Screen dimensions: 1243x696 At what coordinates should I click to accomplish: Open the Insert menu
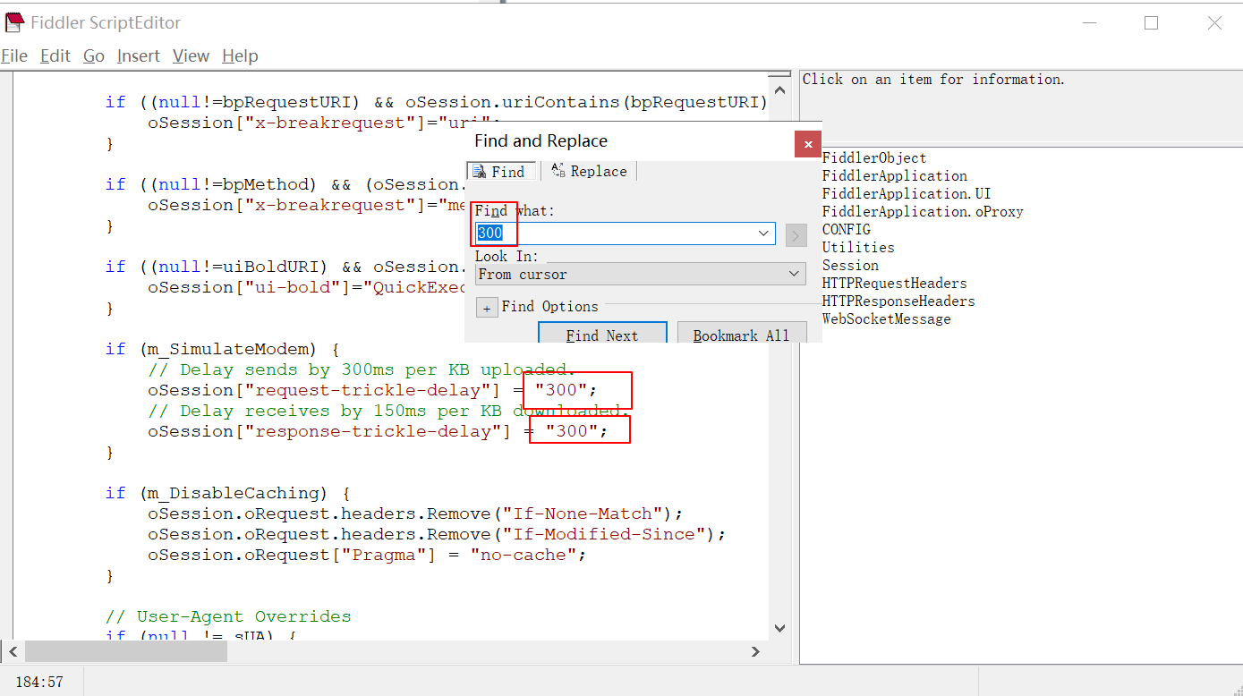(x=139, y=55)
